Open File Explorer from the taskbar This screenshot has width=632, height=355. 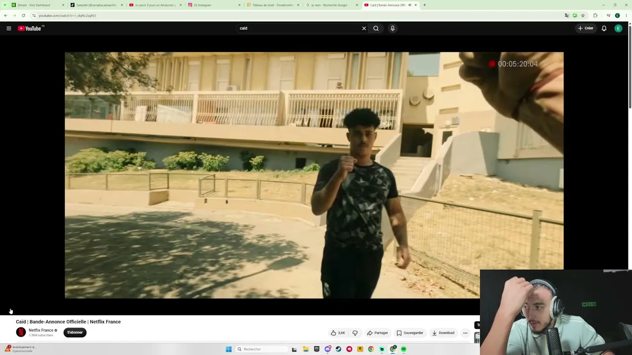(306, 349)
